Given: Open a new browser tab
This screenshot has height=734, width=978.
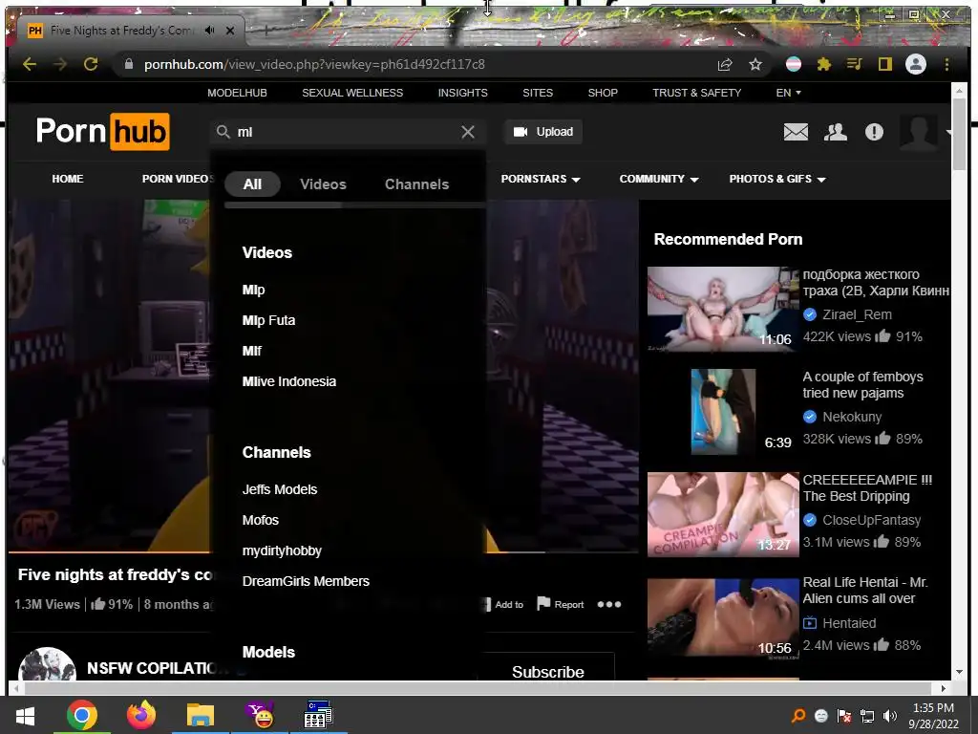Looking at the screenshot, I should 266,30.
